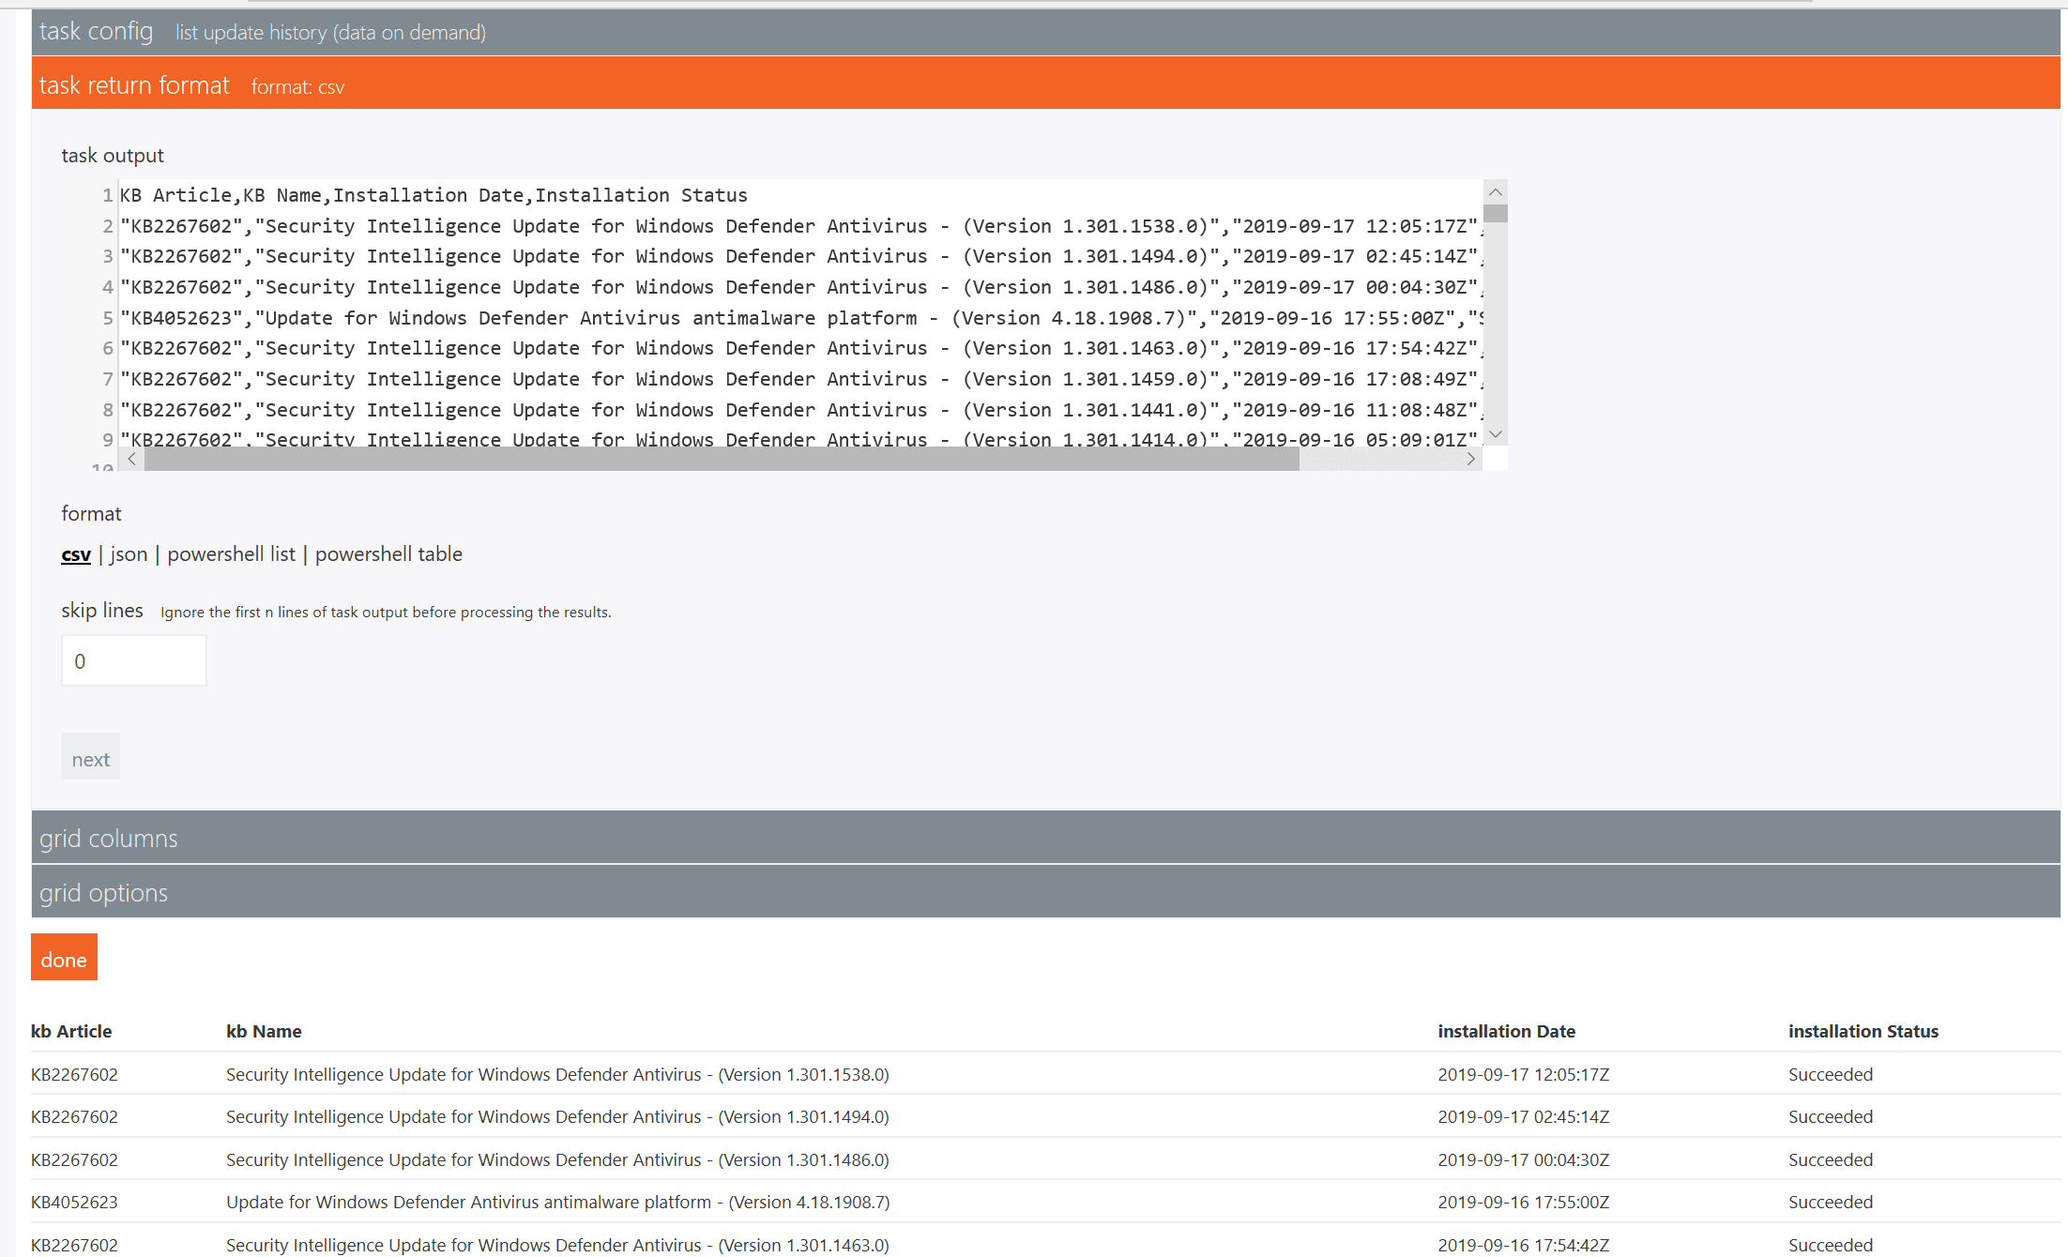The width and height of the screenshot is (2068, 1257).
Task: Choose powershell table format
Action: pos(388,554)
